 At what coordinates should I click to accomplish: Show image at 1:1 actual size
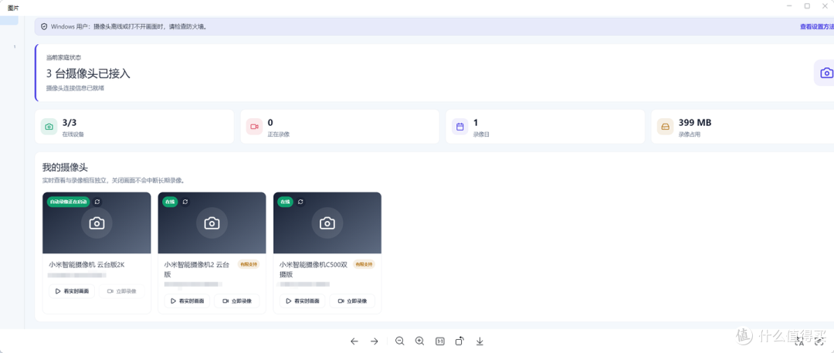tap(440, 341)
